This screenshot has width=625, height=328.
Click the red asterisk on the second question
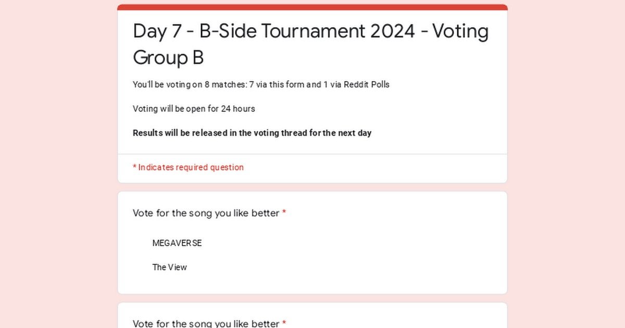tap(284, 323)
